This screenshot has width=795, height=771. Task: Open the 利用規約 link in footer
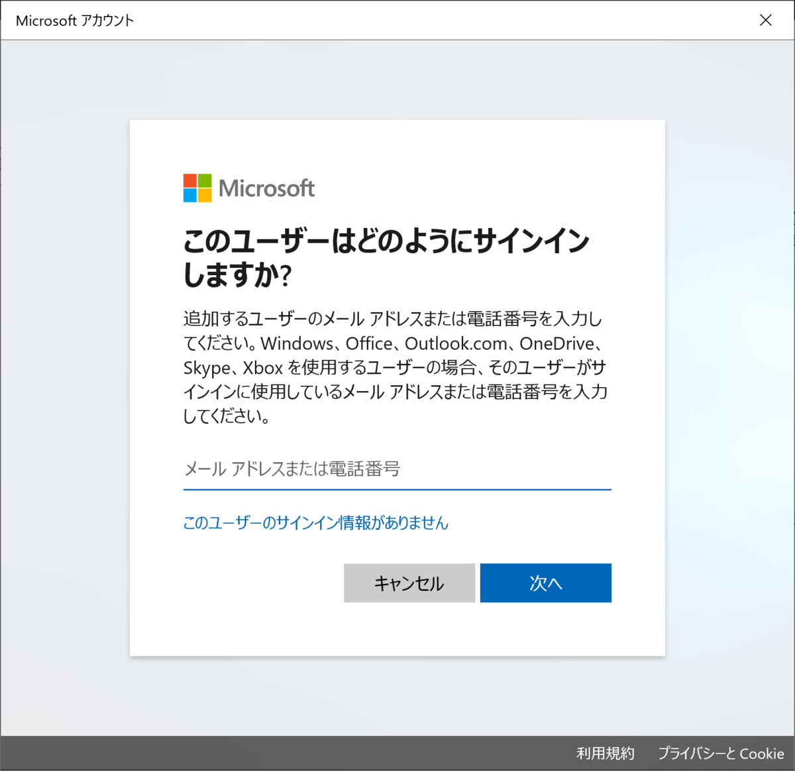(x=606, y=753)
